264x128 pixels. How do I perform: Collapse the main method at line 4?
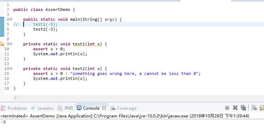pyautogui.click(x=11, y=19)
